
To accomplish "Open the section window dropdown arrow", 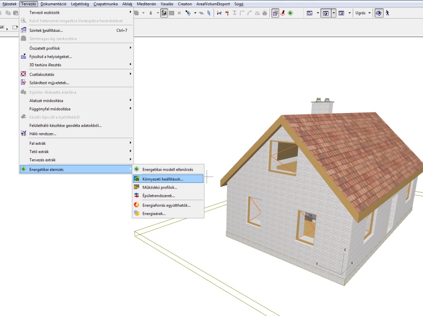I will (349, 13).
